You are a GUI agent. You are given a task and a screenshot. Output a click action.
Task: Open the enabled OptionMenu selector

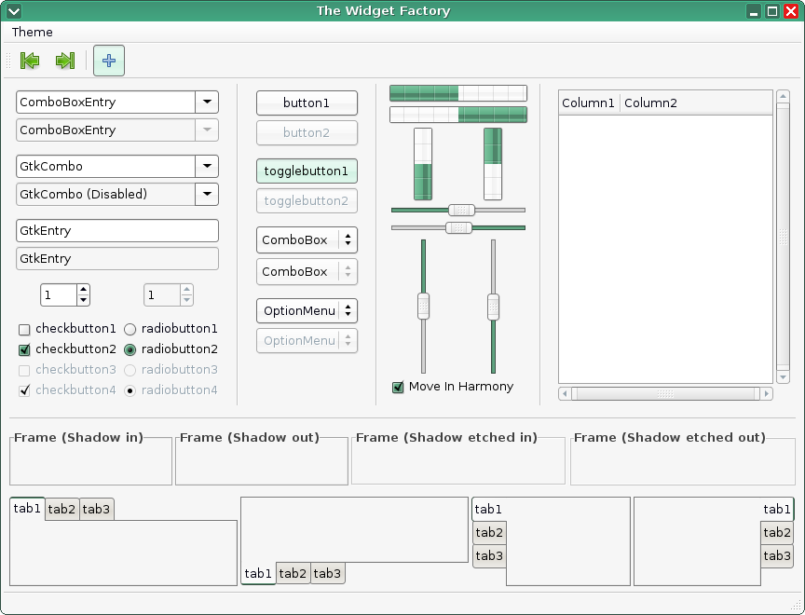click(x=307, y=310)
